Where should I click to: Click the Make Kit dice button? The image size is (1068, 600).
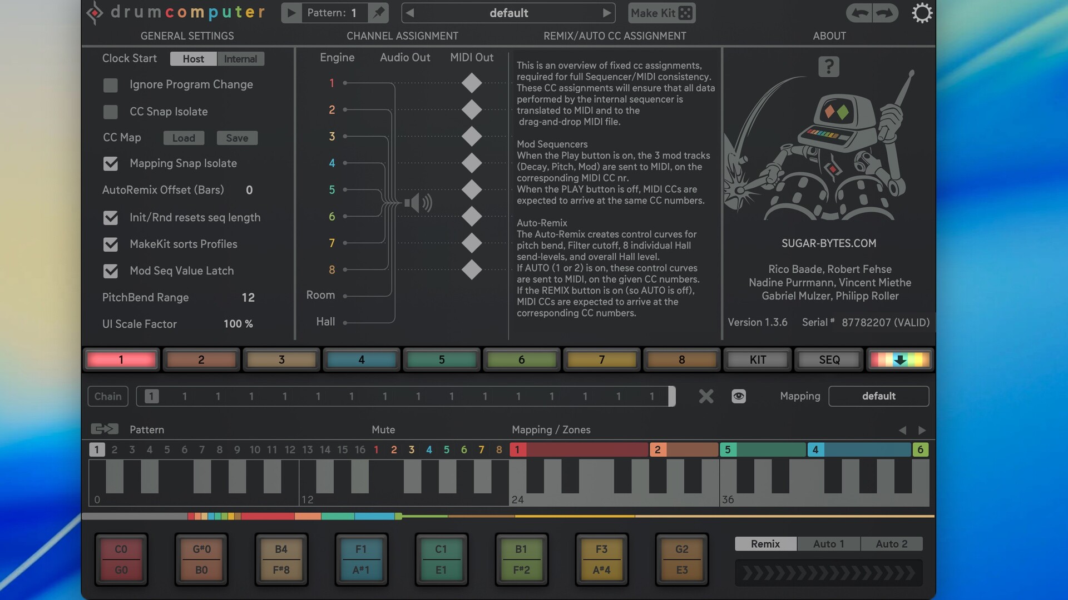point(662,13)
